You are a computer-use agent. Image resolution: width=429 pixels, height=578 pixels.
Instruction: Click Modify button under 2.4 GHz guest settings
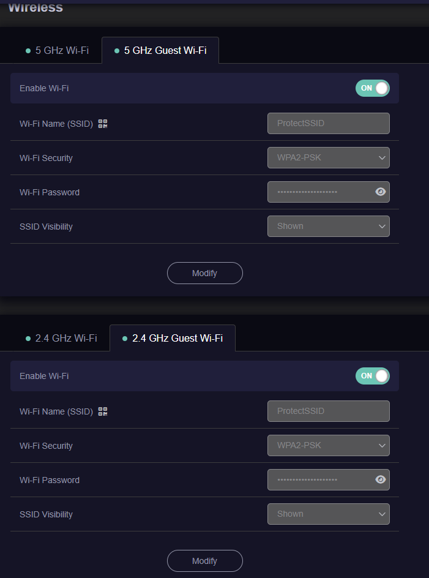(x=205, y=561)
